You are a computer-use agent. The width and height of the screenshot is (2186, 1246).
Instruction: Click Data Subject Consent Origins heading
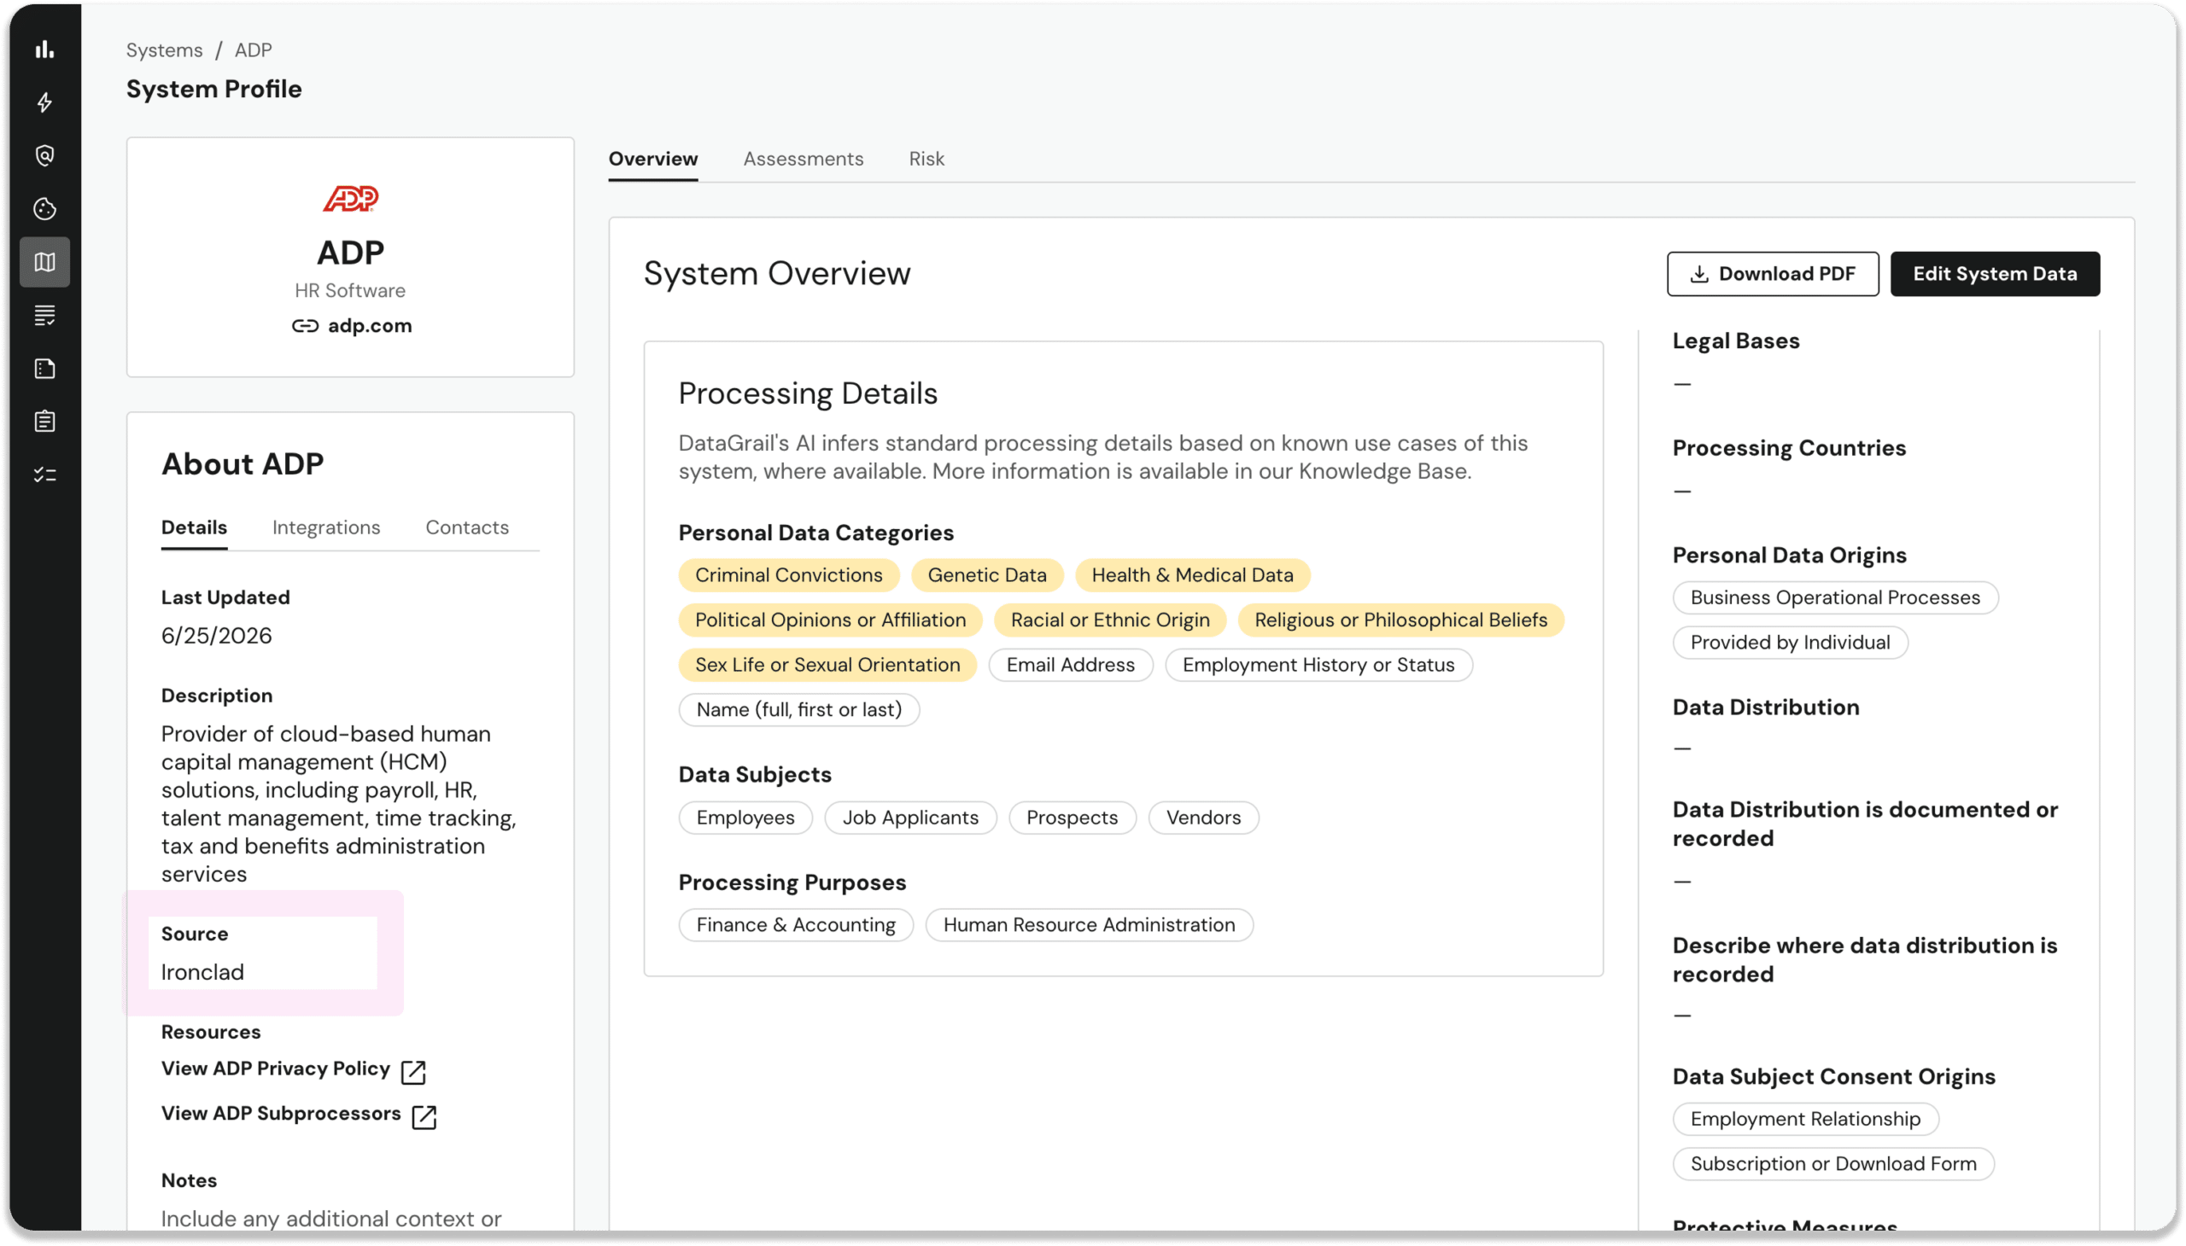tap(1833, 1076)
